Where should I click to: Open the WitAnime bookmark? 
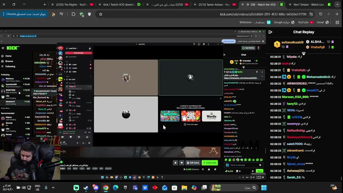pyautogui.click(x=255, y=23)
